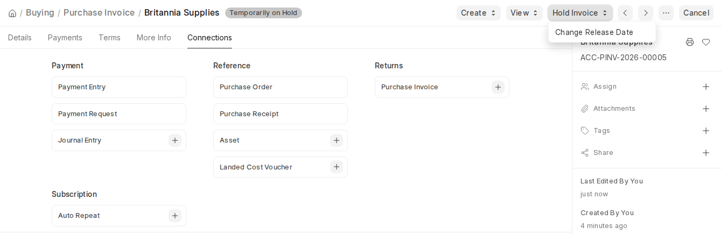Click the Subscription section heading
727x234 pixels.
click(74, 194)
